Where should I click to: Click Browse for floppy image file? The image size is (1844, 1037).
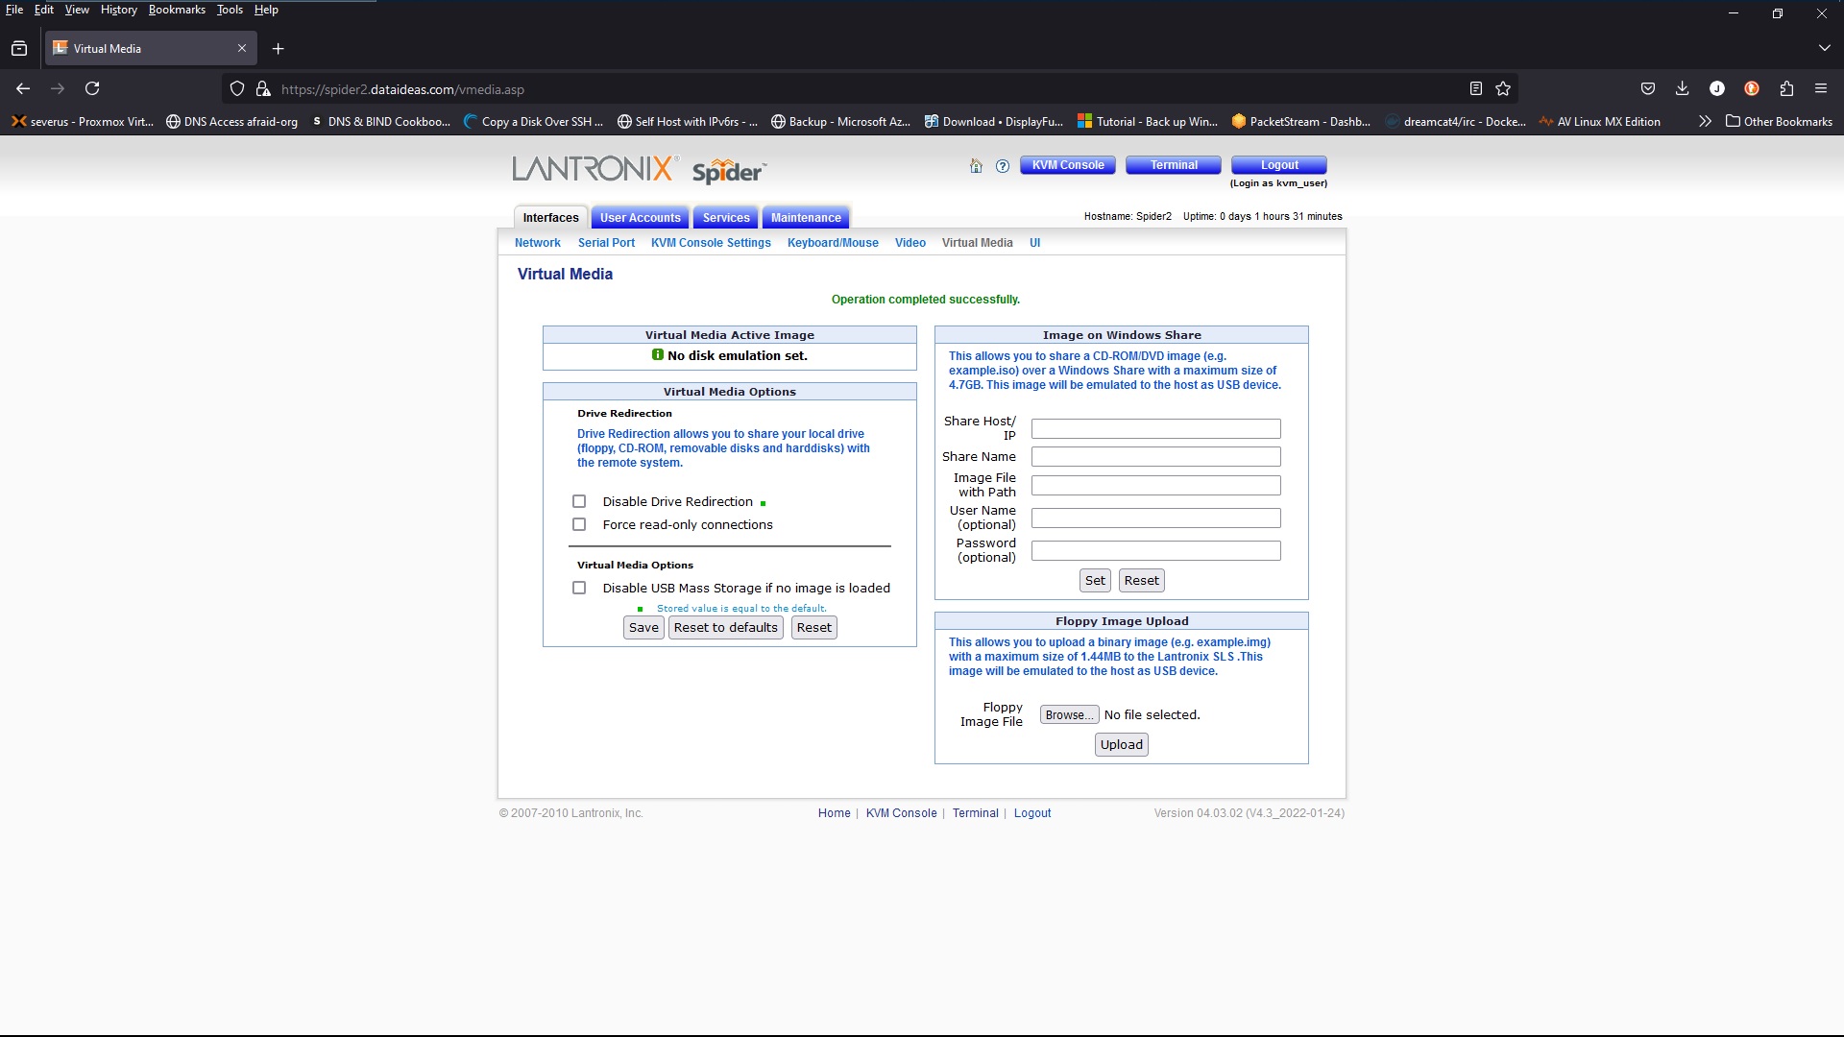pyautogui.click(x=1069, y=714)
